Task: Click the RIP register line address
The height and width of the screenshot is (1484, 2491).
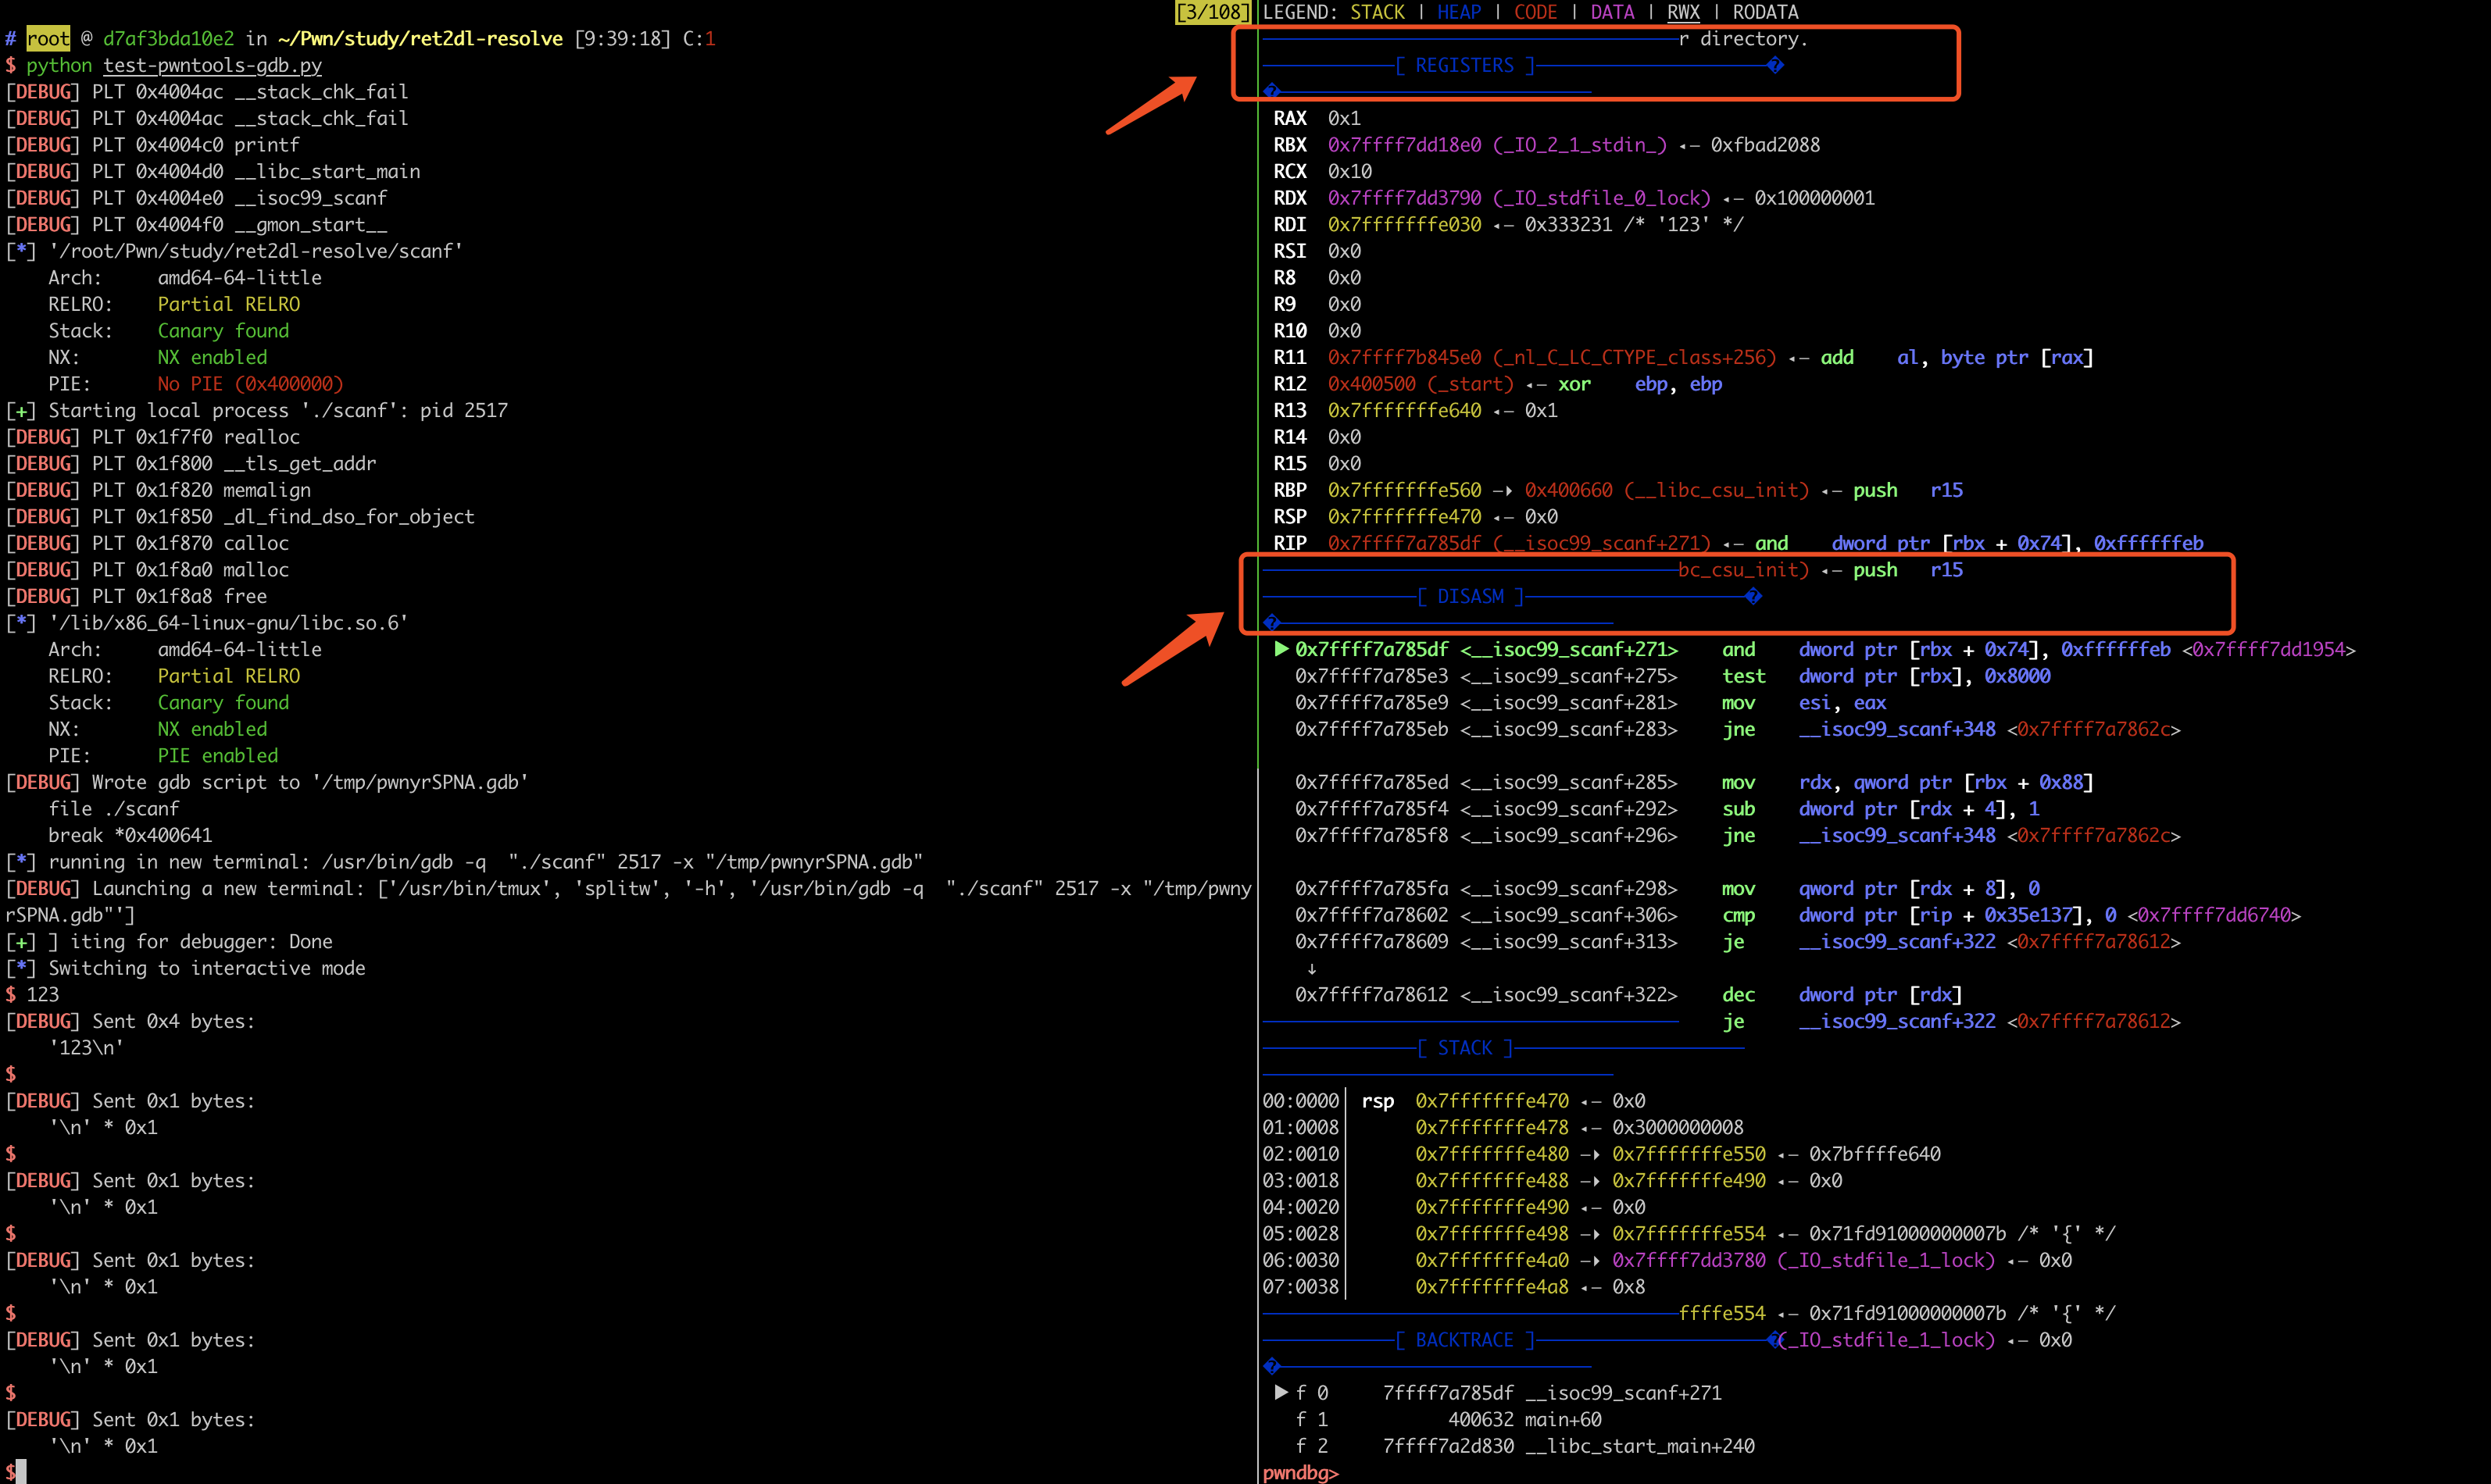Action: click(x=1405, y=543)
